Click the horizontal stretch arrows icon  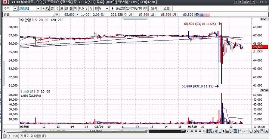pos(243,131)
